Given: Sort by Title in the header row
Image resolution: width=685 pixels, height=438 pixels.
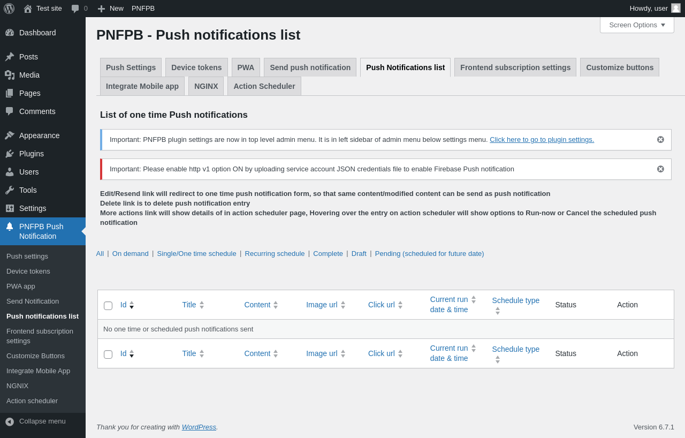Looking at the screenshot, I should [189, 305].
